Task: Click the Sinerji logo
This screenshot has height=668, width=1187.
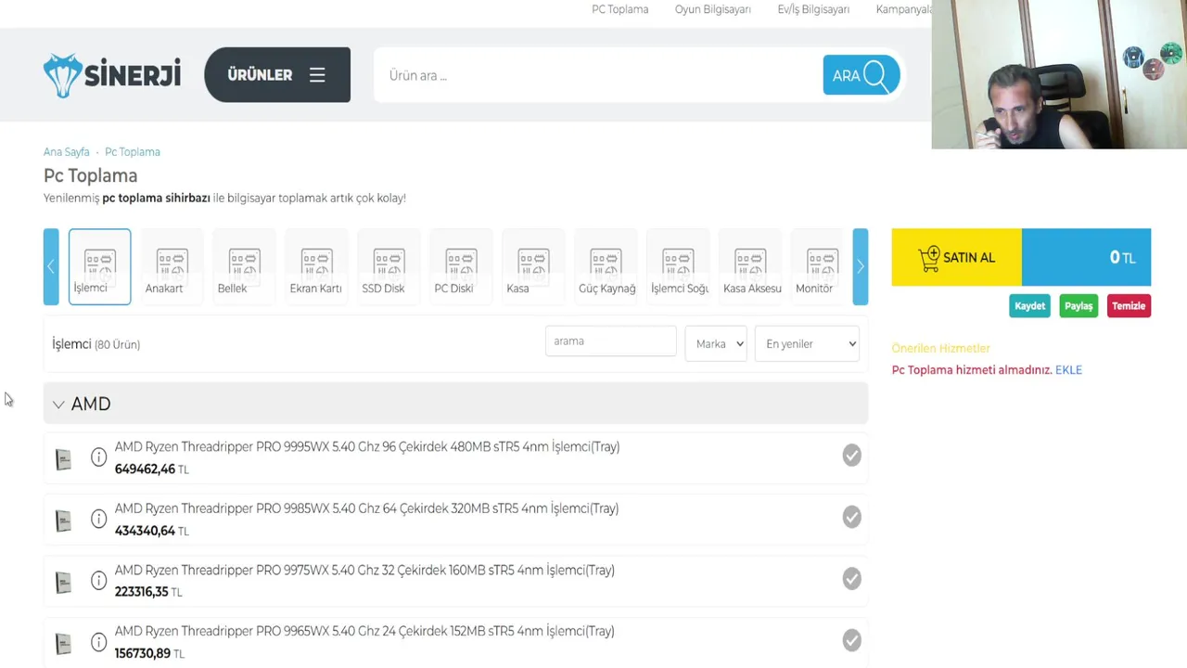Action: point(112,75)
